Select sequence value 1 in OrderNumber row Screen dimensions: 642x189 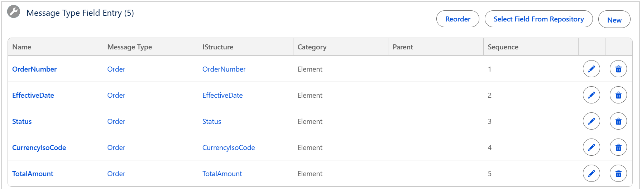click(x=489, y=69)
